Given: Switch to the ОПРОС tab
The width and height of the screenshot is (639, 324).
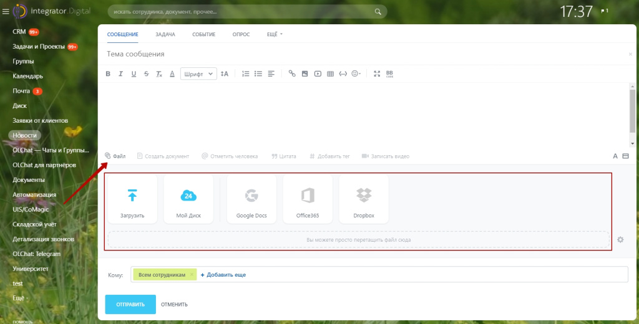Looking at the screenshot, I should click(x=241, y=34).
